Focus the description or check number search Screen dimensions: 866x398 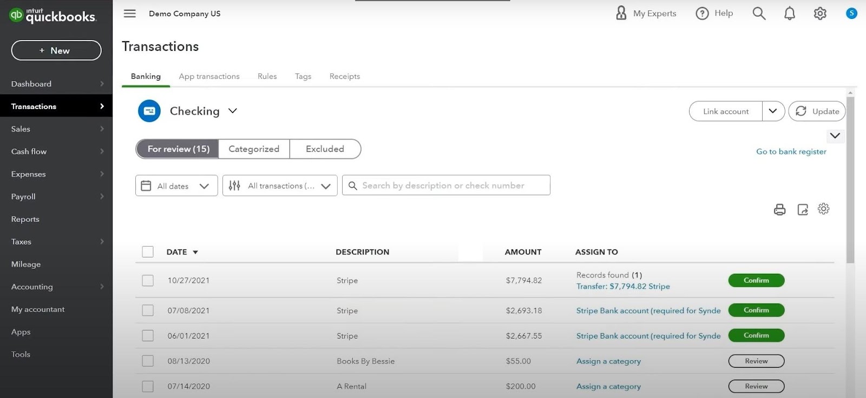pyautogui.click(x=446, y=185)
